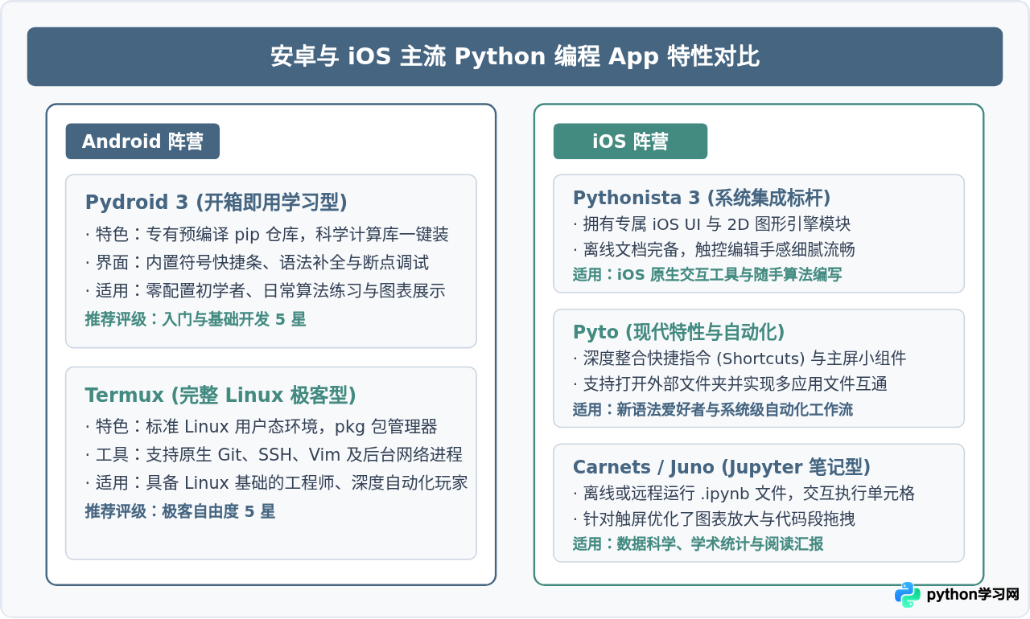Click the line "界面：内置符号快捷条"
This screenshot has height=619, width=1030.
point(257,263)
